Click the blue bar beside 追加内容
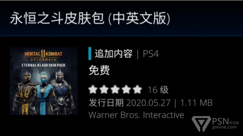 [90, 54]
